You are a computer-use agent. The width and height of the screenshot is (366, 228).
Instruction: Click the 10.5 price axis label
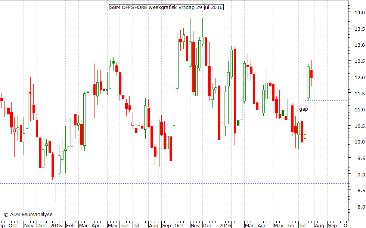click(360, 126)
